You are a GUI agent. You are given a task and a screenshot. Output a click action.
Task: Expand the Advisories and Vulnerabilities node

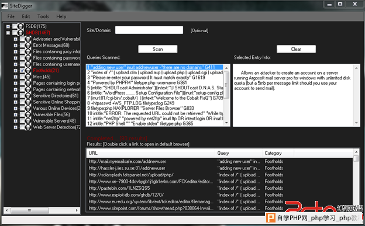click(16, 39)
